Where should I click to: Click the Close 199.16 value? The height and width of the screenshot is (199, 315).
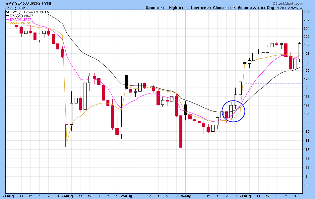point(224,8)
